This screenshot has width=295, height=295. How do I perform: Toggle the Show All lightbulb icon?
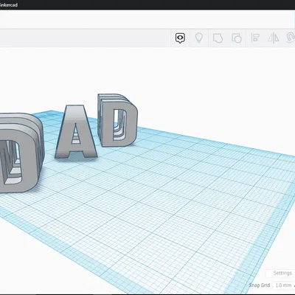click(x=199, y=38)
